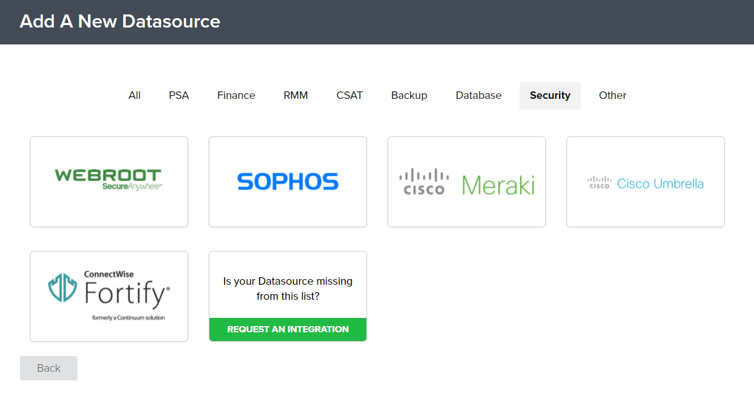
Task: Filter datasources by RMM tab
Action: tap(296, 95)
